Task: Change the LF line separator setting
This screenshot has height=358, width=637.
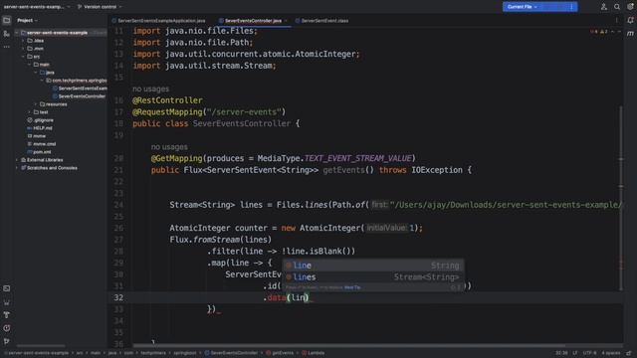Action: [575, 353]
